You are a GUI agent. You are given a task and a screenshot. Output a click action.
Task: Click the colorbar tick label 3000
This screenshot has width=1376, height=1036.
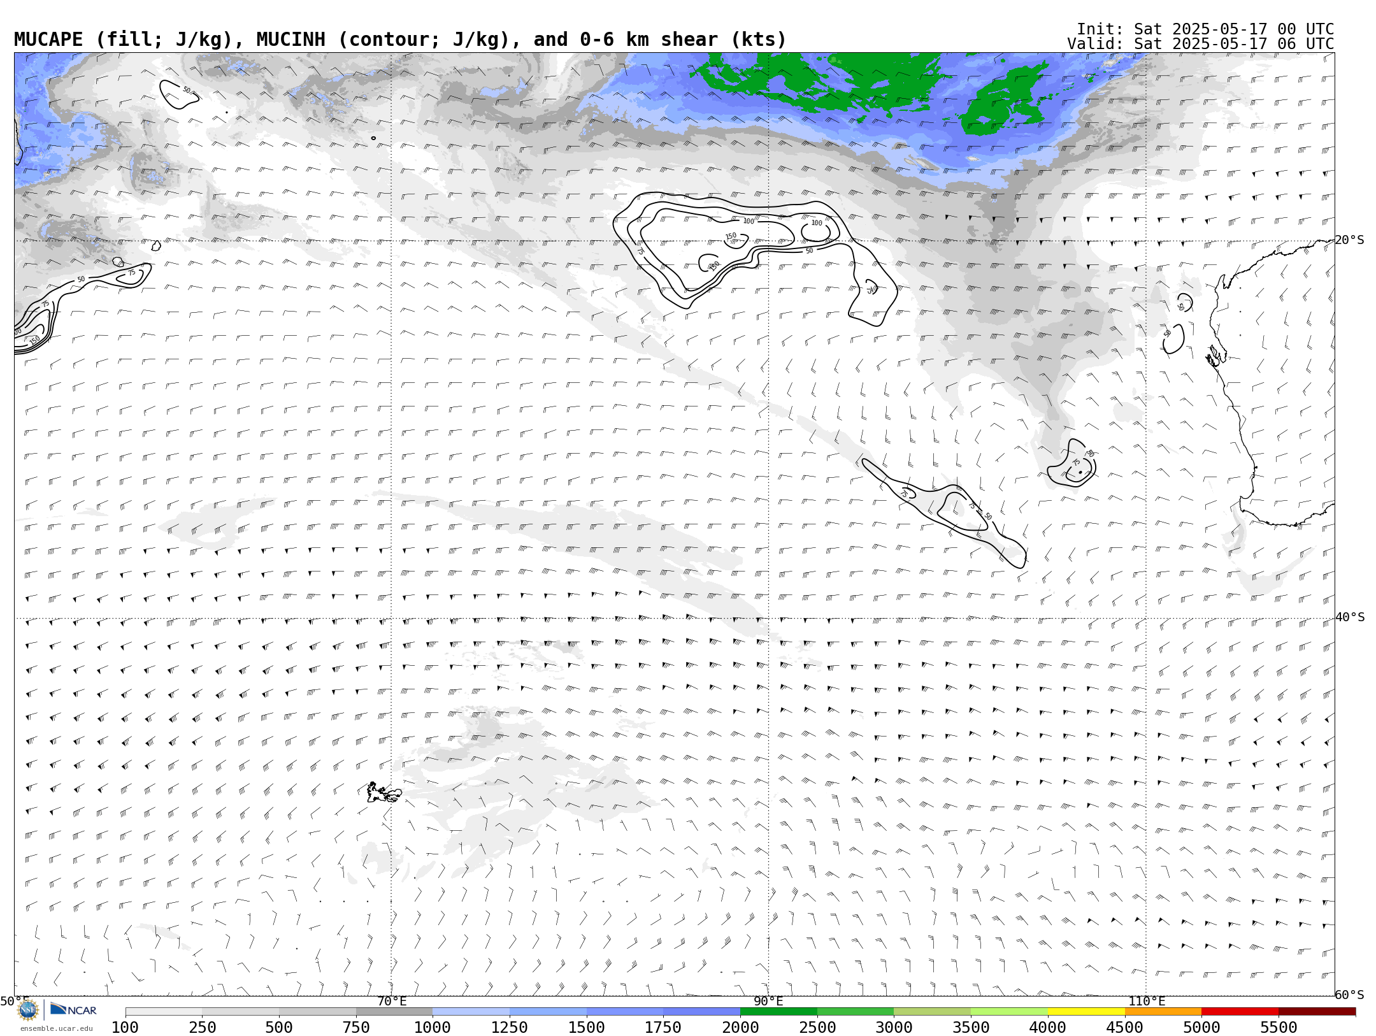point(894,1027)
